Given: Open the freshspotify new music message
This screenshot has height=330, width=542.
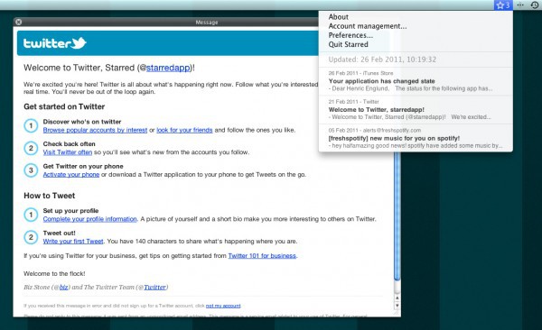Looking at the screenshot, I should [x=416, y=138].
